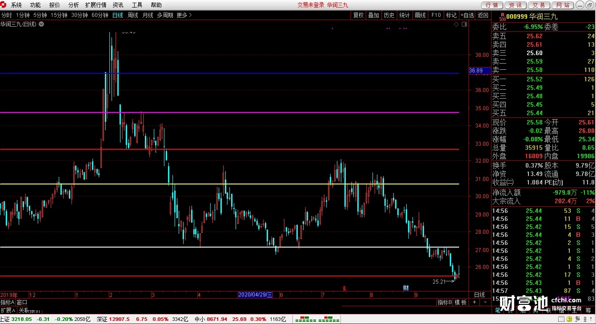Click the red S marker on timeline
The image size is (596, 324).
pyautogui.click(x=344, y=288)
